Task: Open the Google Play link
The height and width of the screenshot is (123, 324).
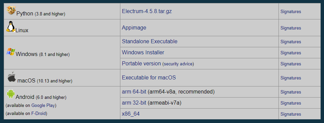Action: [x=43, y=106]
